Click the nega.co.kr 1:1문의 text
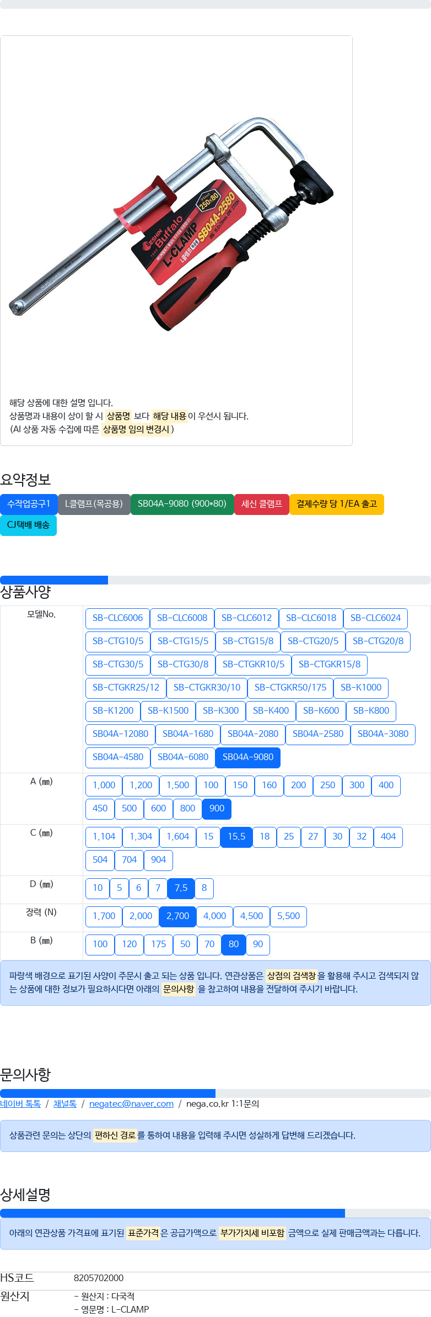The image size is (431, 1317). click(223, 1103)
